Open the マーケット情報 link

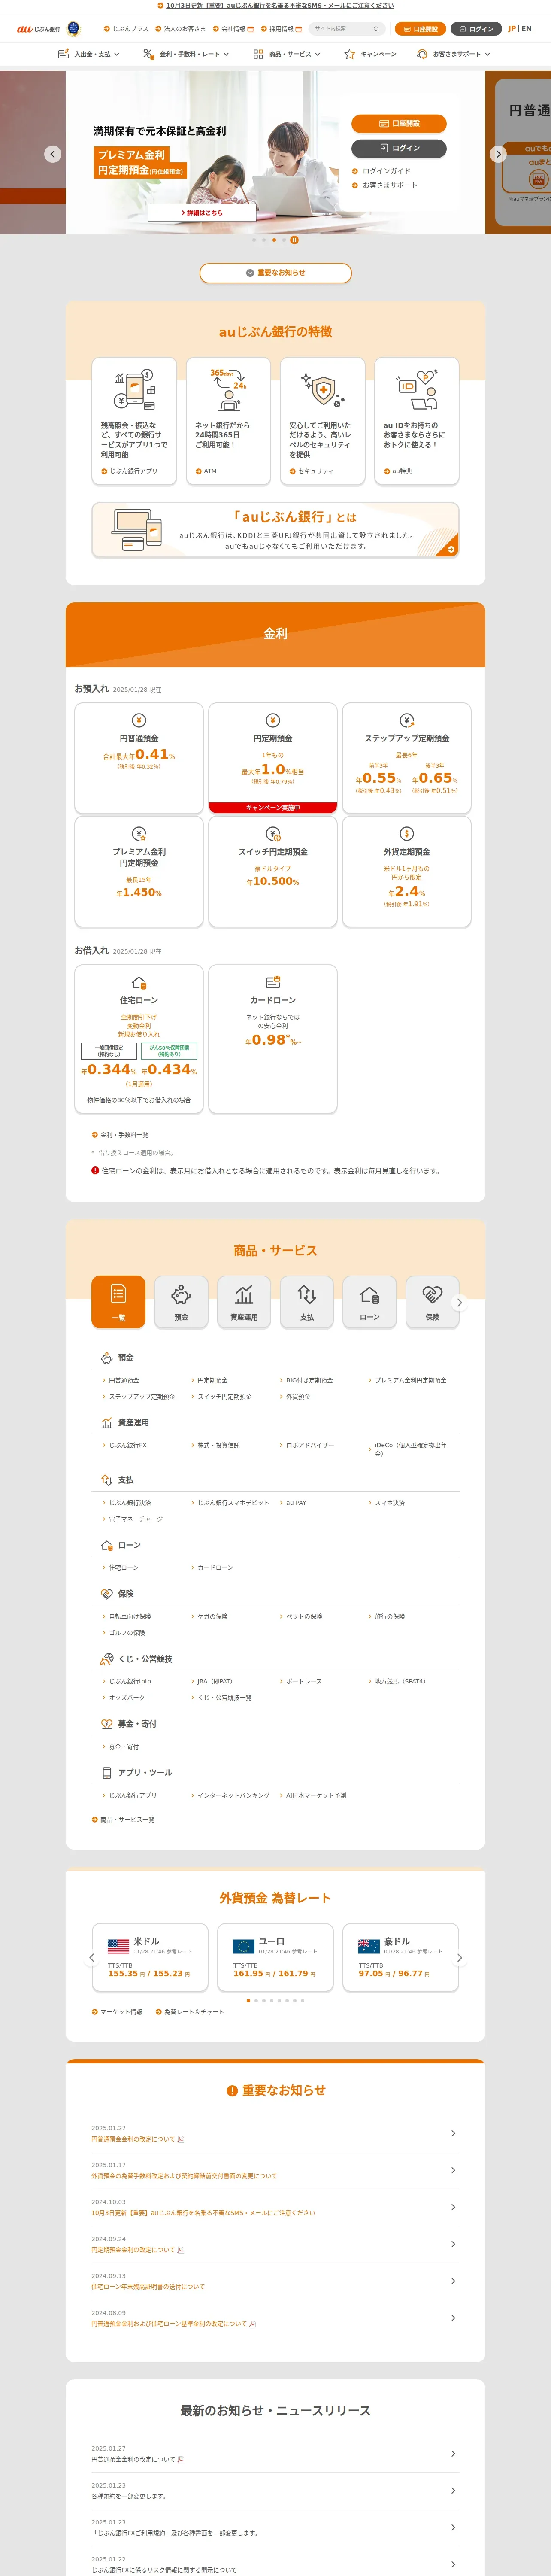[x=117, y=2012]
